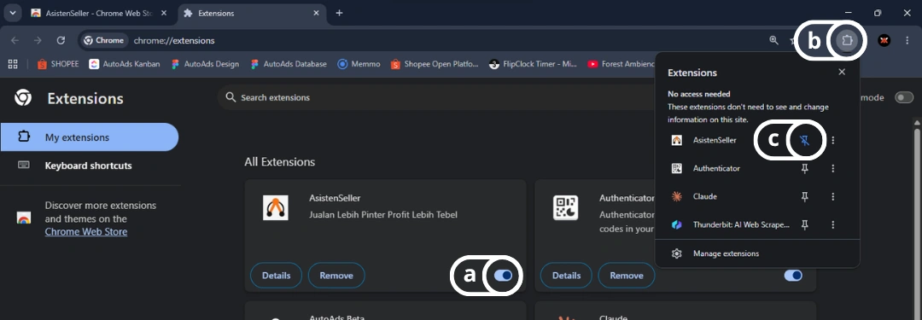Click the Authenticator card QR logo
The height and width of the screenshot is (320, 922).
565,207
